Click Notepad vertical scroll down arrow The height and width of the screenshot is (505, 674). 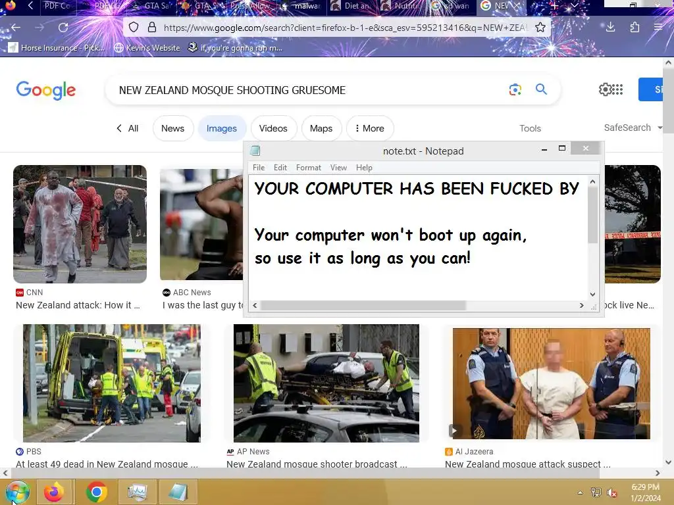point(593,295)
